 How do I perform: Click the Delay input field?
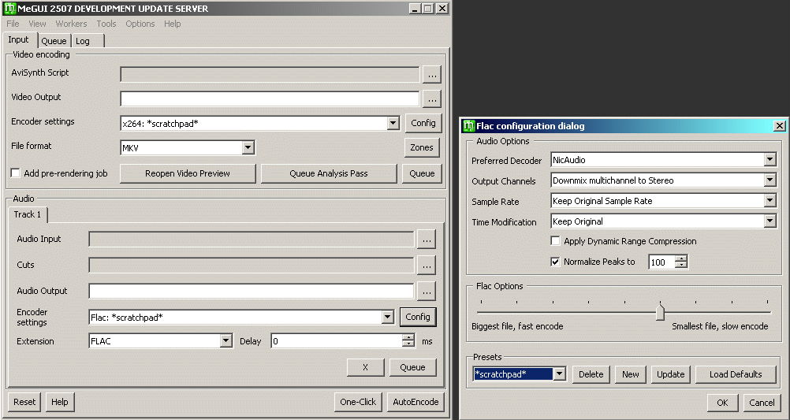[337, 341]
